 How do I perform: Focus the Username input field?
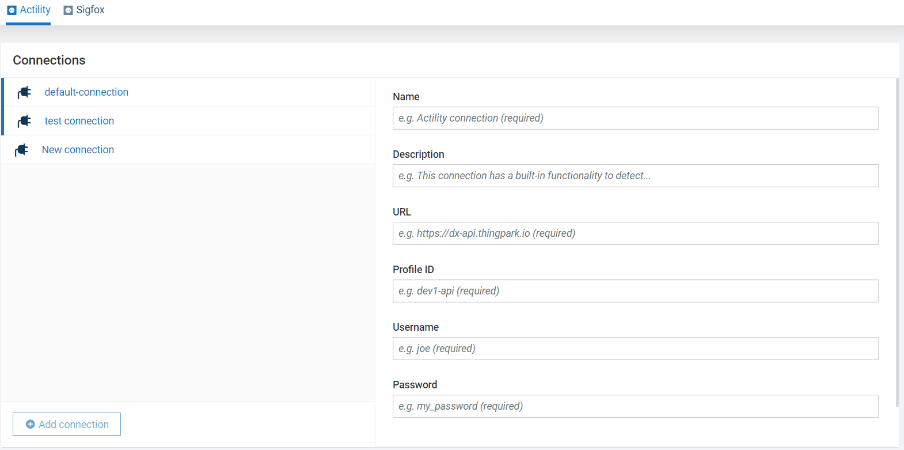point(635,349)
